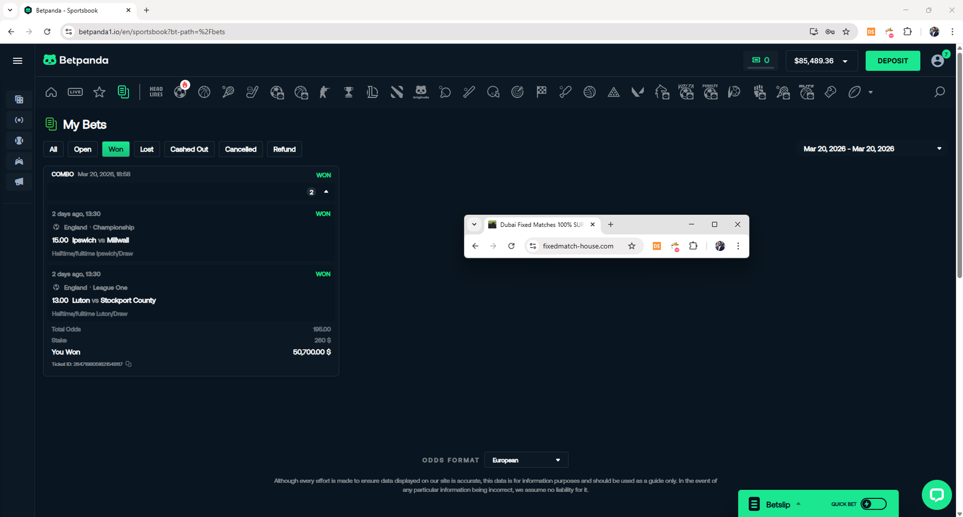963x517 pixels.
Task: Click the DEPOSIT button
Action: pyautogui.click(x=893, y=61)
